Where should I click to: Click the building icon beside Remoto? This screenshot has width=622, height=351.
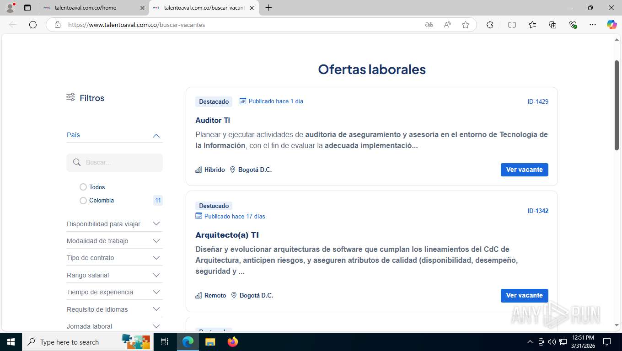point(198,295)
